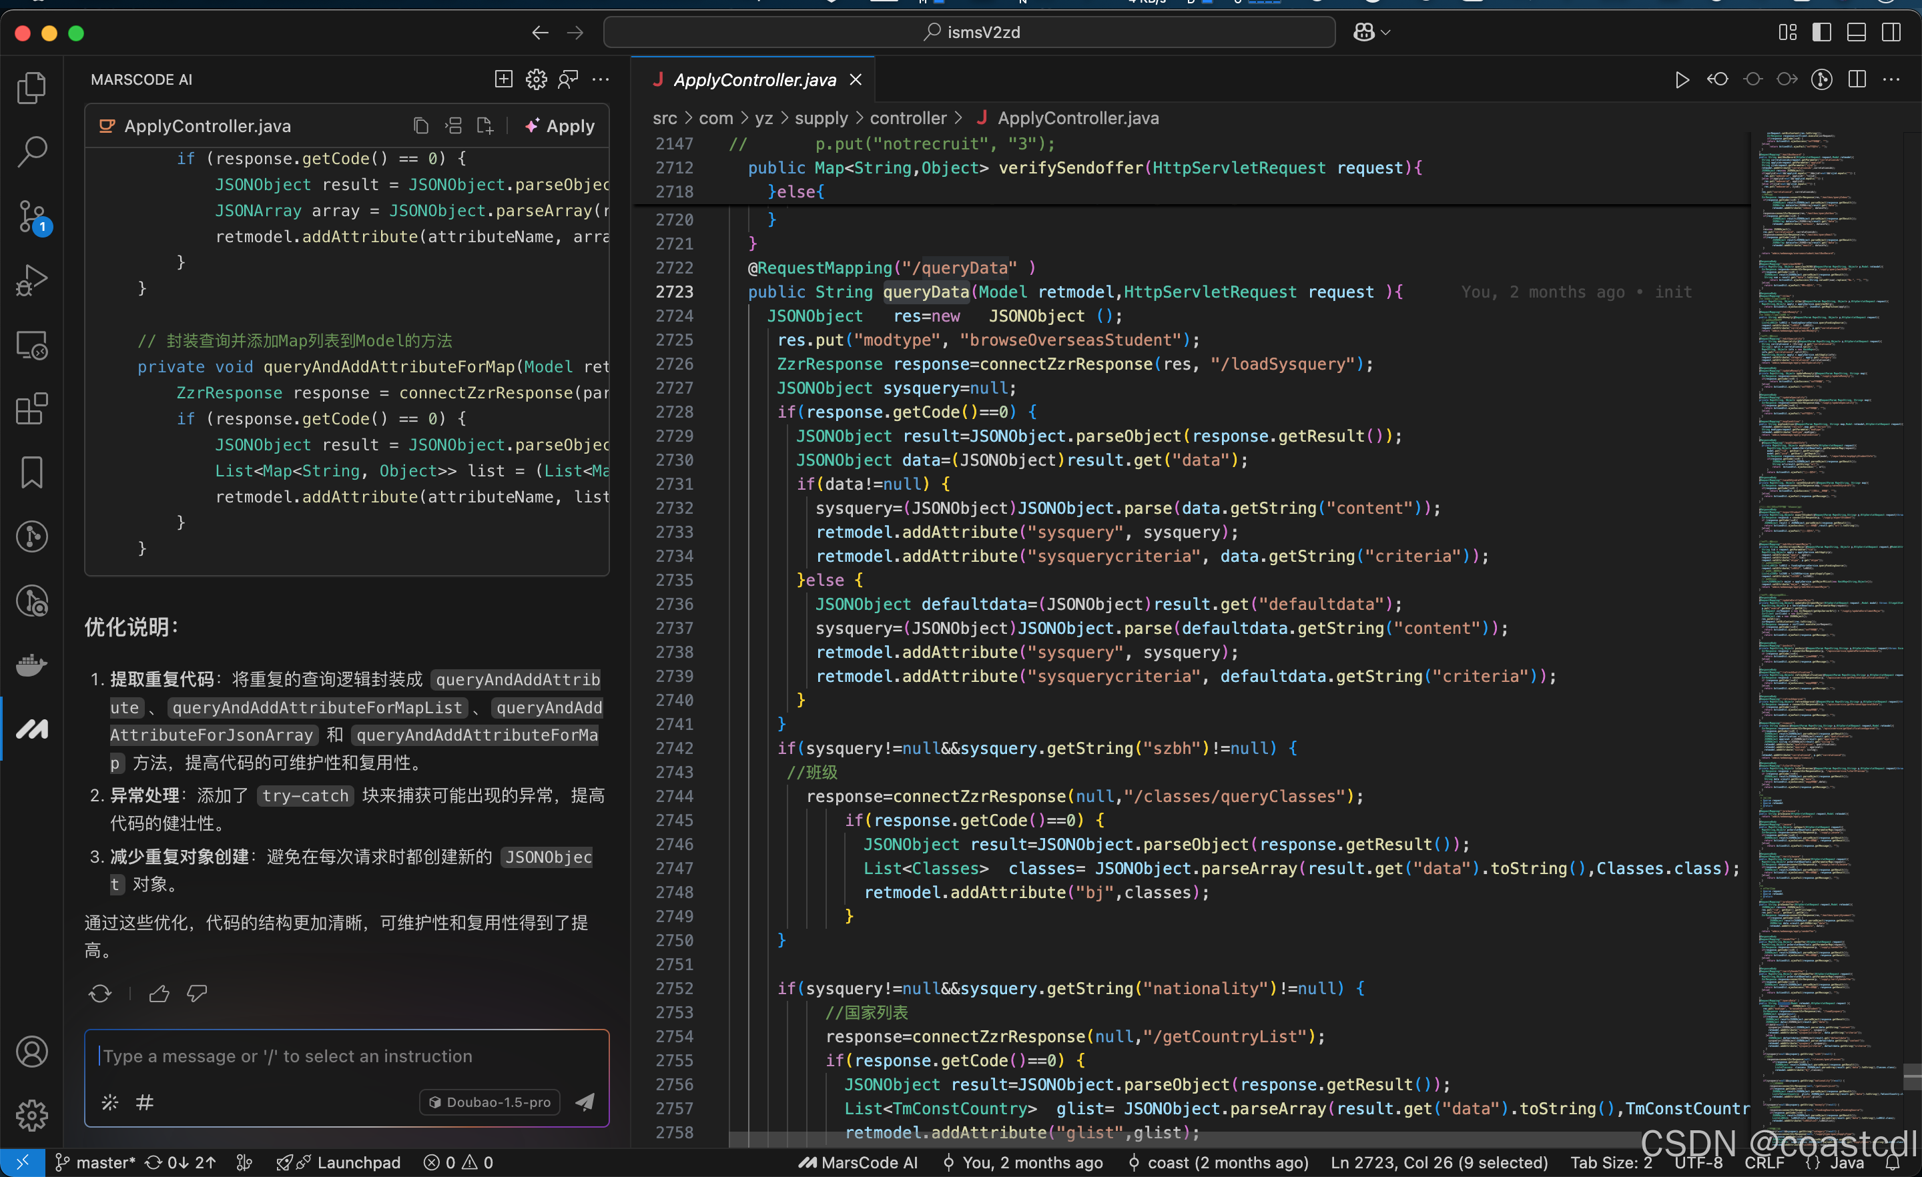This screenshot has width=1922, height=1177.
Task: Select 'controller' in breadcrumb
Action: click(x=908, y=118)
